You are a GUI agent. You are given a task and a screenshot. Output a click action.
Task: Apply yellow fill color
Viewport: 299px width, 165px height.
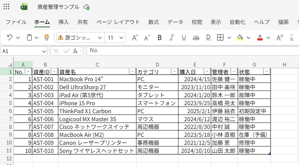click(x=240, y=37)
